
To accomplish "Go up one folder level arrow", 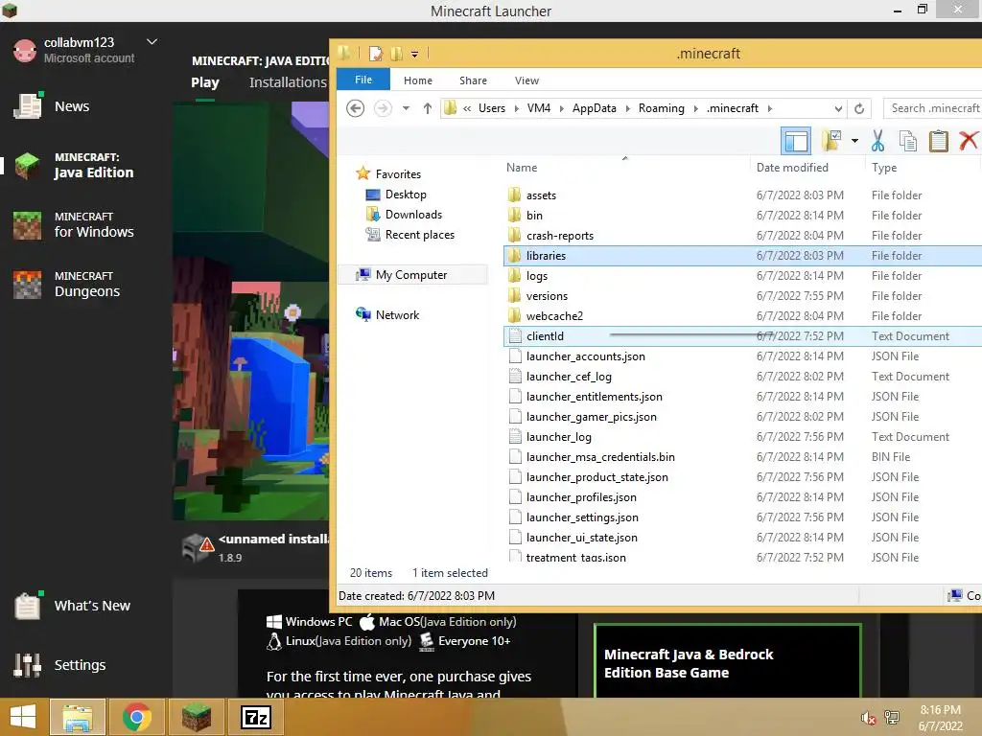I will [x=427, y=108].
